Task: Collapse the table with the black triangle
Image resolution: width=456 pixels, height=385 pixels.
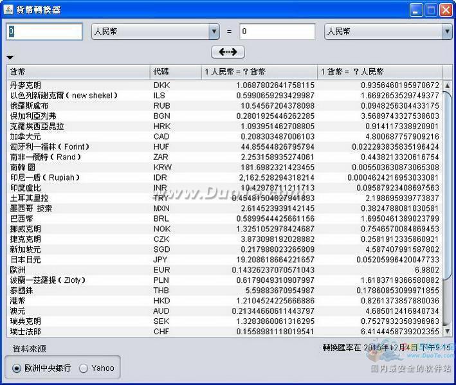Action: [x=10, y=58]
